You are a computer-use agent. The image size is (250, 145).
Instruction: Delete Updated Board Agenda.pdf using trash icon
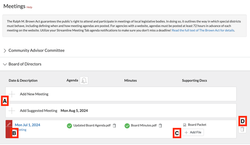click(114, 126)
